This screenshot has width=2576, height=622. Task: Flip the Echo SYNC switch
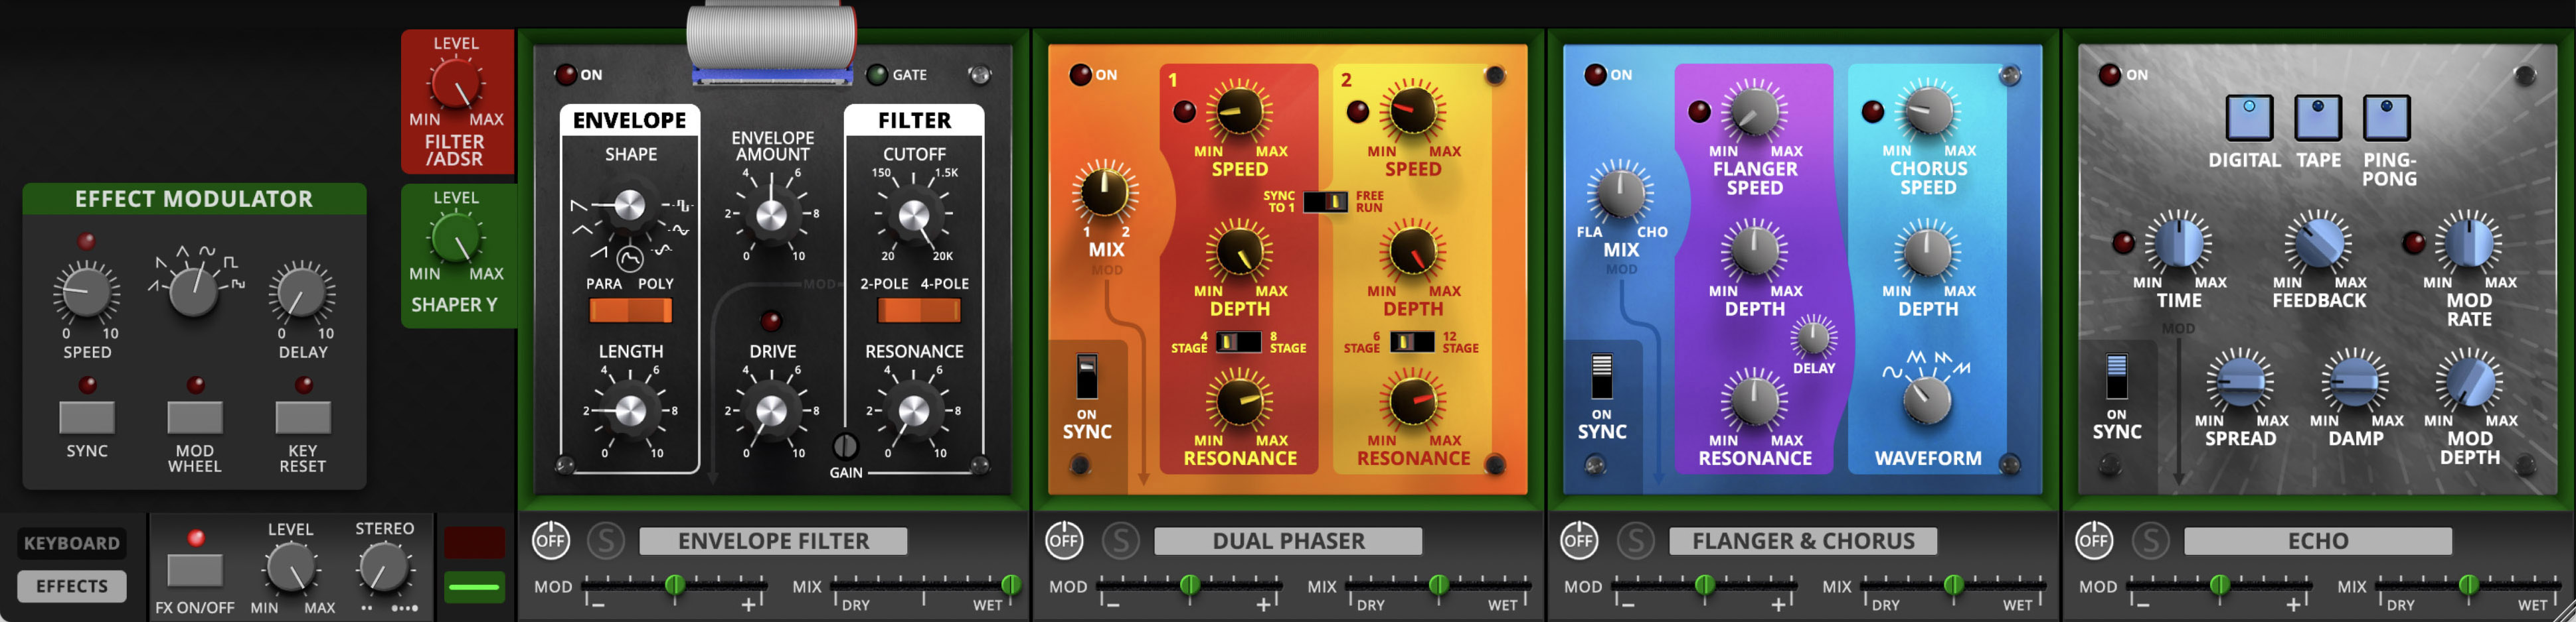click(2116, 377)
